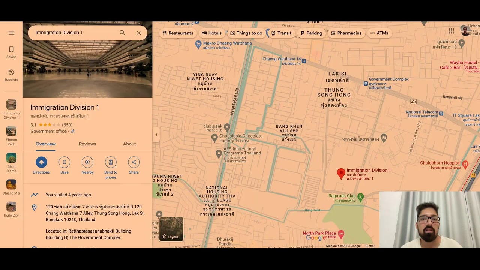This screenshot has width=480, height=270.
Task: Open recent Giant Clams in sidebar
Action: [x=11, y=163]
